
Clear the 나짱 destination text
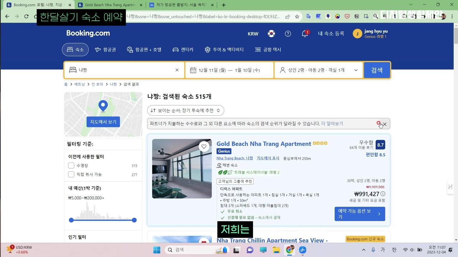coord(177,70)
